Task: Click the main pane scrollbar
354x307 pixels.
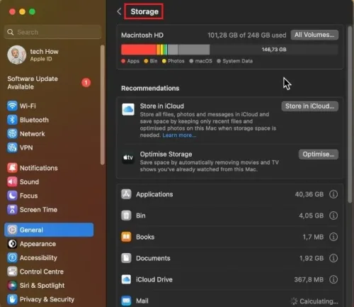Action: pos(350,114)
